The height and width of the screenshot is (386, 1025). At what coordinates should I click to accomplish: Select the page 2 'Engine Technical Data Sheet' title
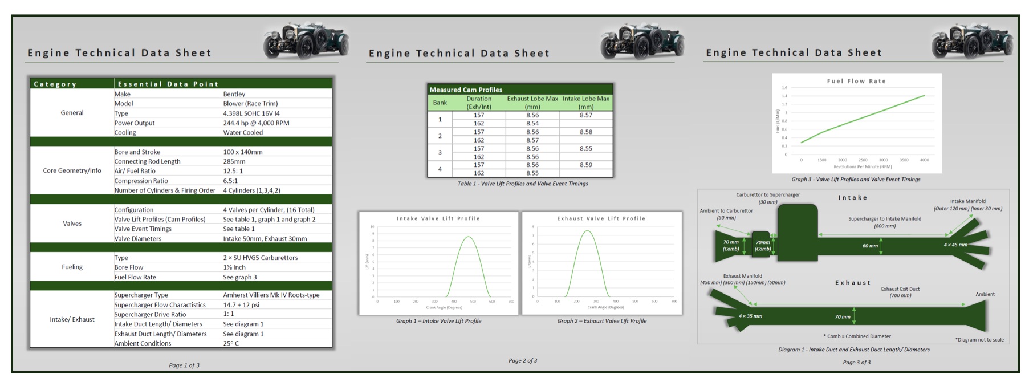tap(459, 54)
